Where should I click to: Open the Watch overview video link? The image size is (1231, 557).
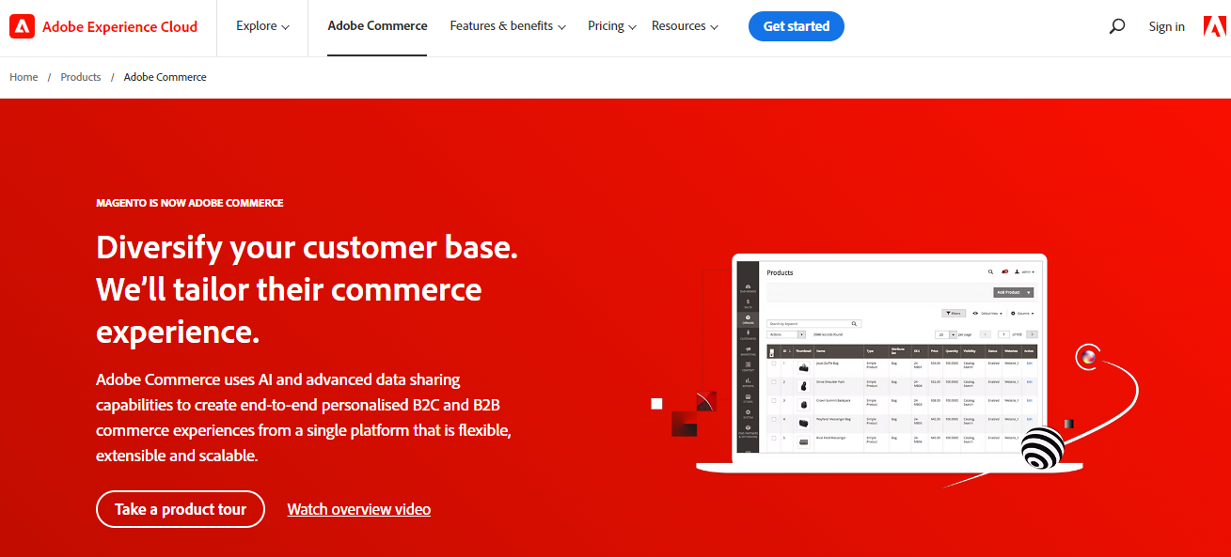click(359, 509)
